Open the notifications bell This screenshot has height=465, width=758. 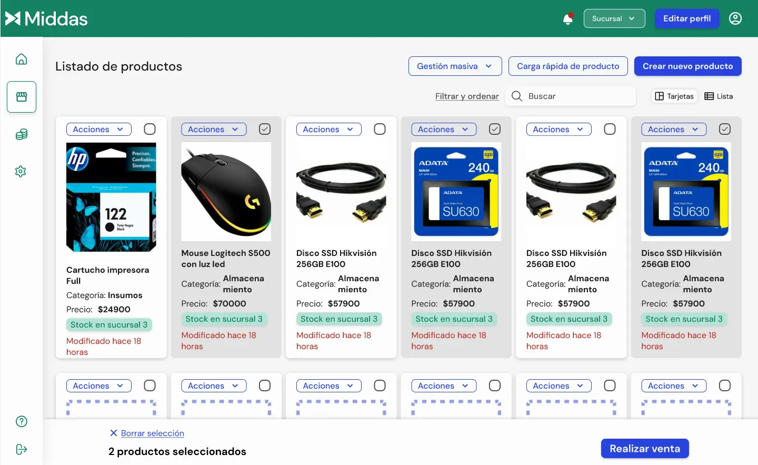coord(568,19)
